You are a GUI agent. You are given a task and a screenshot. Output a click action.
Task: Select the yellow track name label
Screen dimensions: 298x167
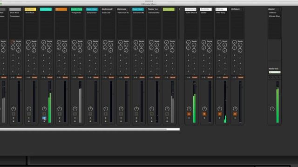tap(30, 9)
